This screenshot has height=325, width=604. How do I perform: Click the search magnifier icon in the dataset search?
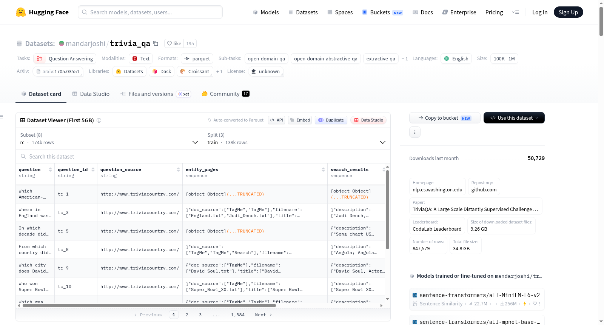pos(23,156)
